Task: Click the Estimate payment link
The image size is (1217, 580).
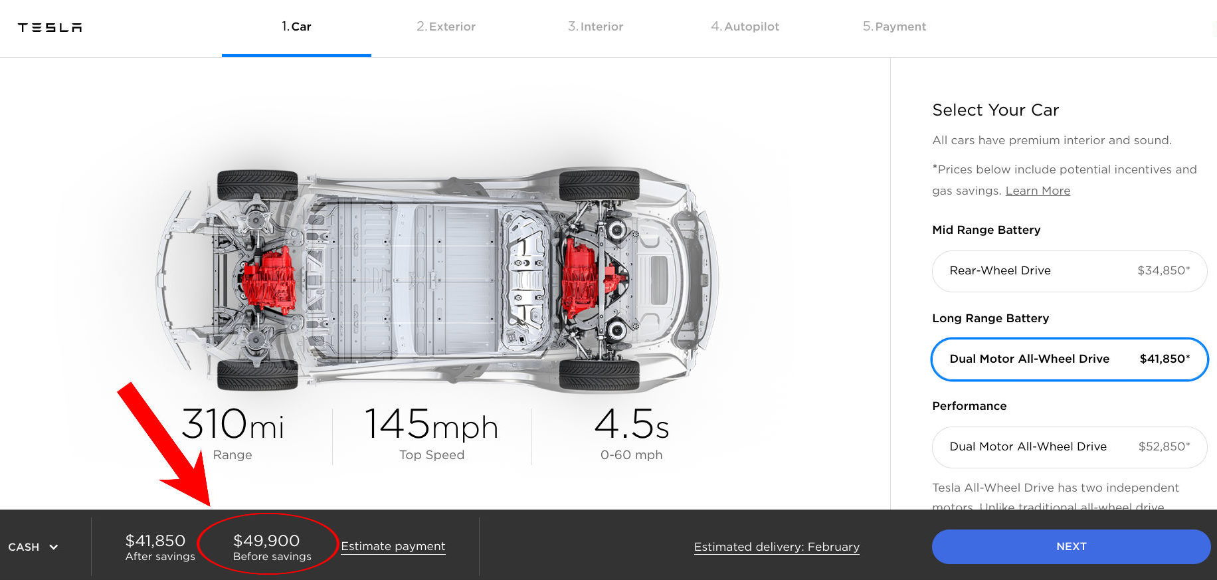Action: click(393, 546)
